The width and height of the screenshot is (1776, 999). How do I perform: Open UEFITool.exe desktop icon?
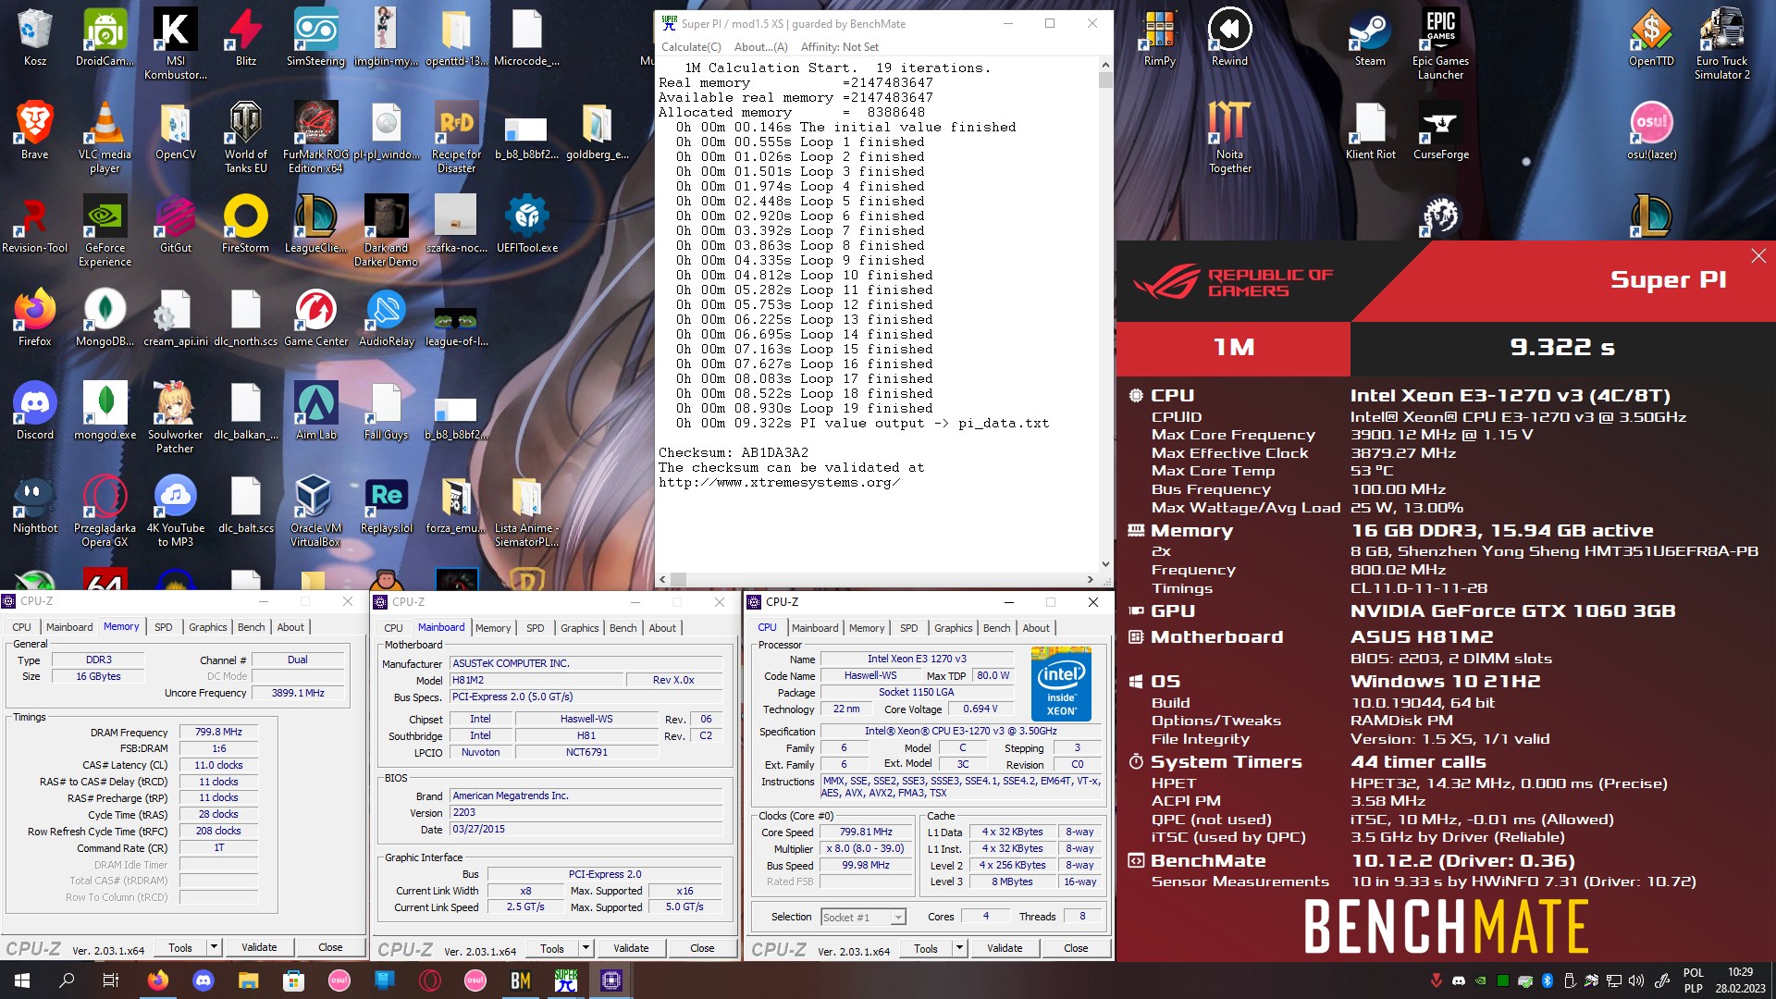[526, 224]
